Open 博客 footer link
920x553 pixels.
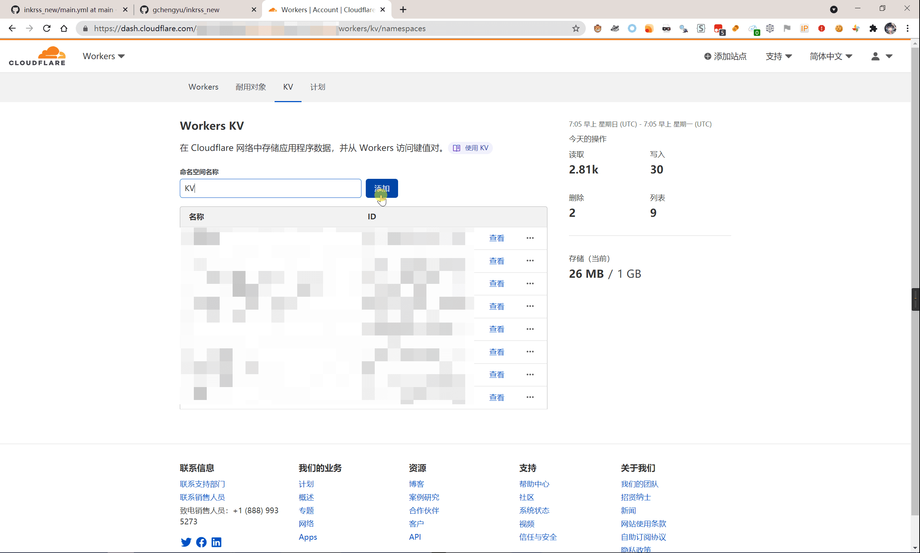416,484
